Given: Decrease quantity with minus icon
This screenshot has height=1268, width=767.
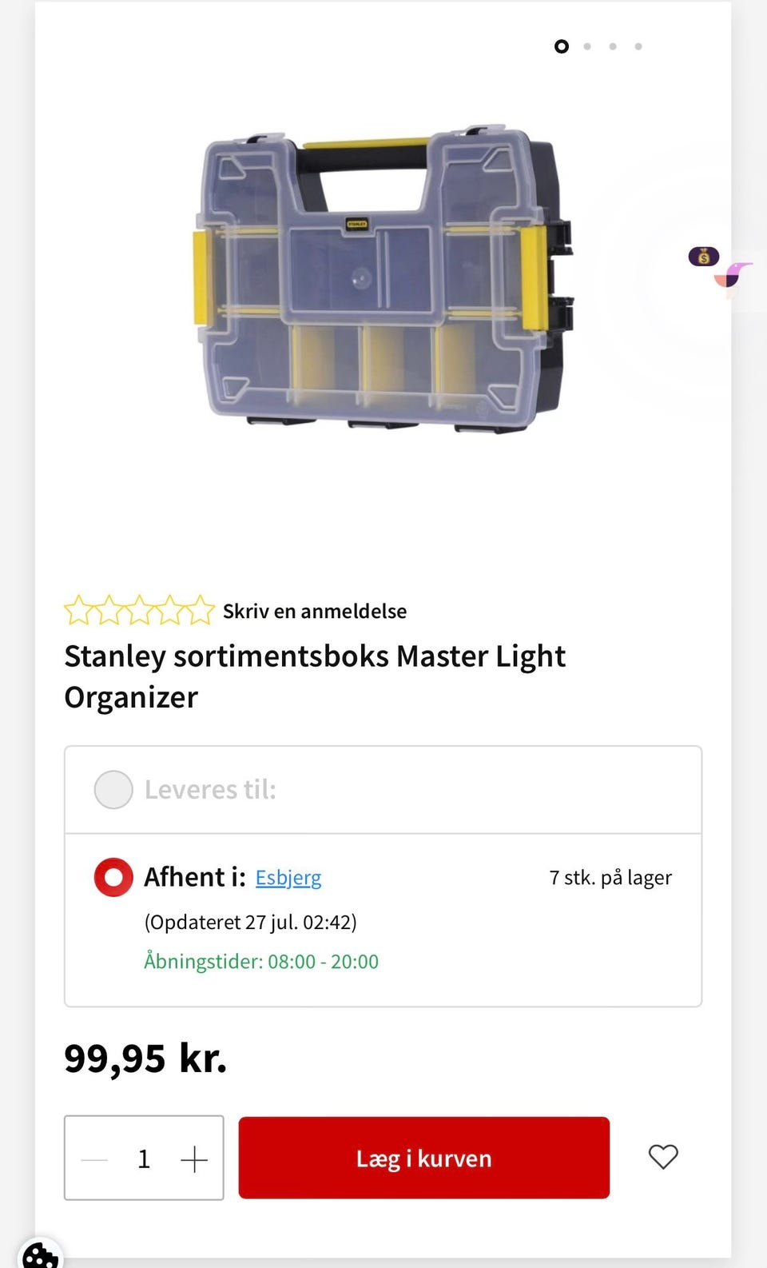Looking at the screenshot, I should click(x=94, y=1158).
